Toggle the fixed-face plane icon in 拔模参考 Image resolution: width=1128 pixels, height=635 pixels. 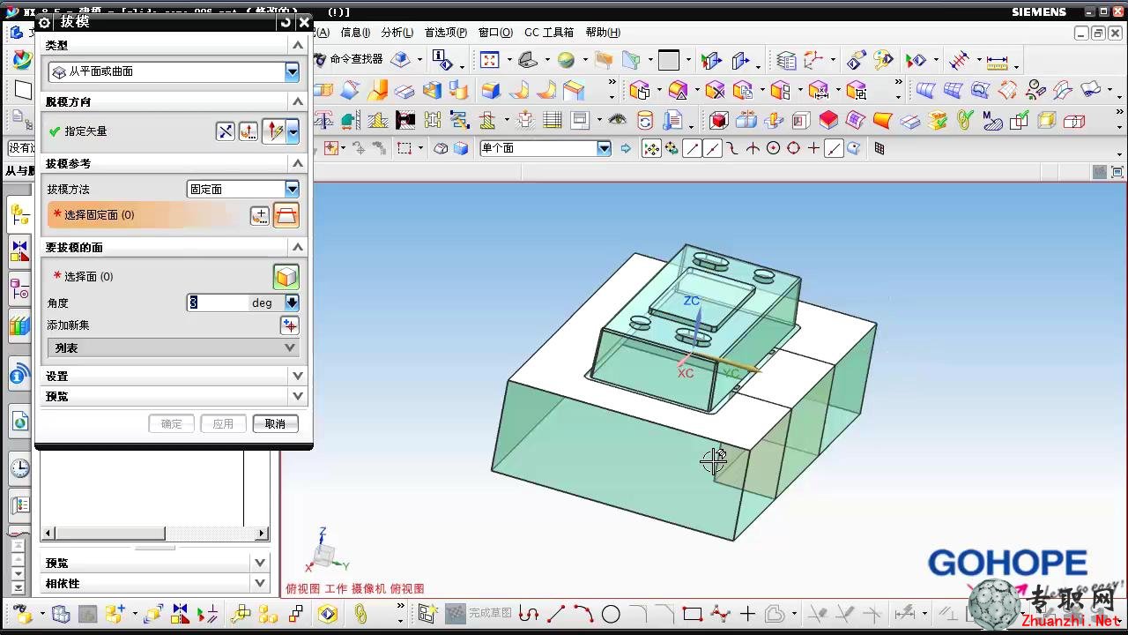(286, 215)
